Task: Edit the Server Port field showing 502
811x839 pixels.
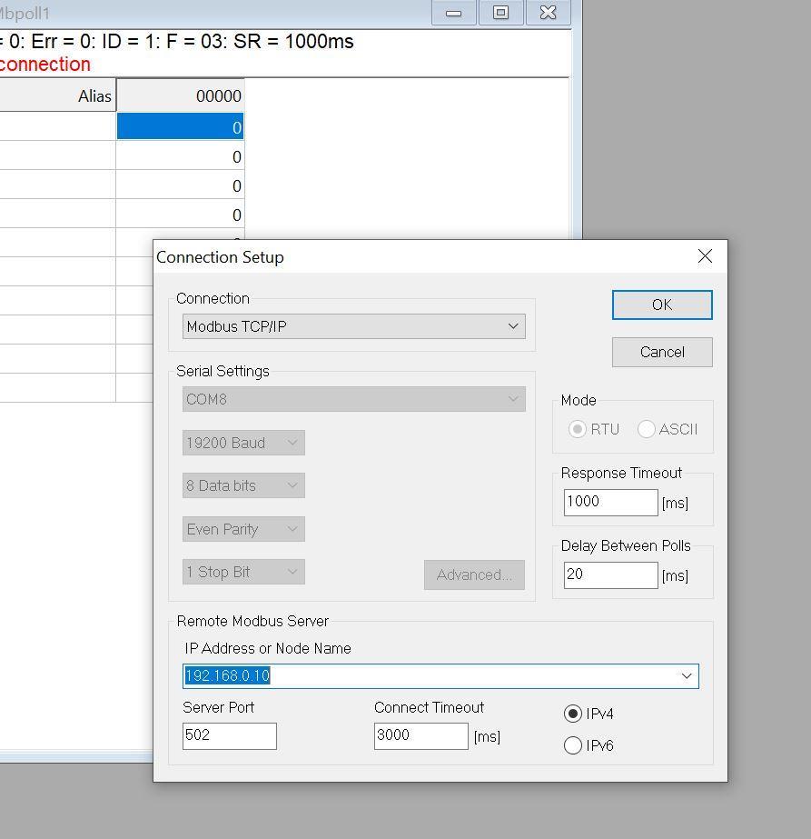Action: click(x=229, y=735)
